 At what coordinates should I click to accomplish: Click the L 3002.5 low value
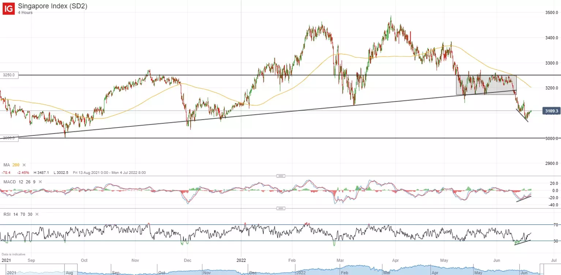(61, 172)
